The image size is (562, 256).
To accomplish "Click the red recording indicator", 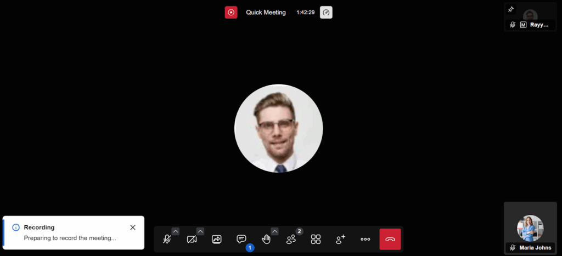I will click(x=231, y=12).
